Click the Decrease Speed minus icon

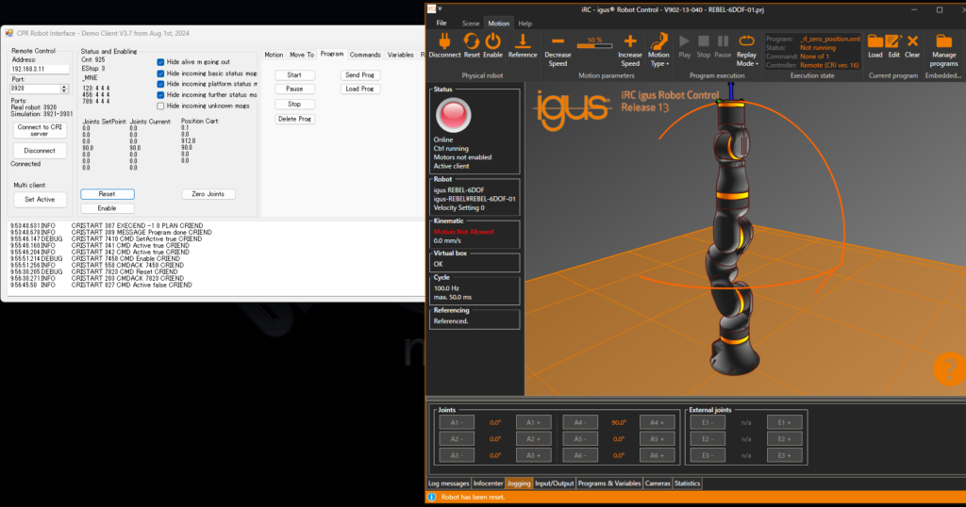click(x=558, y=42)
